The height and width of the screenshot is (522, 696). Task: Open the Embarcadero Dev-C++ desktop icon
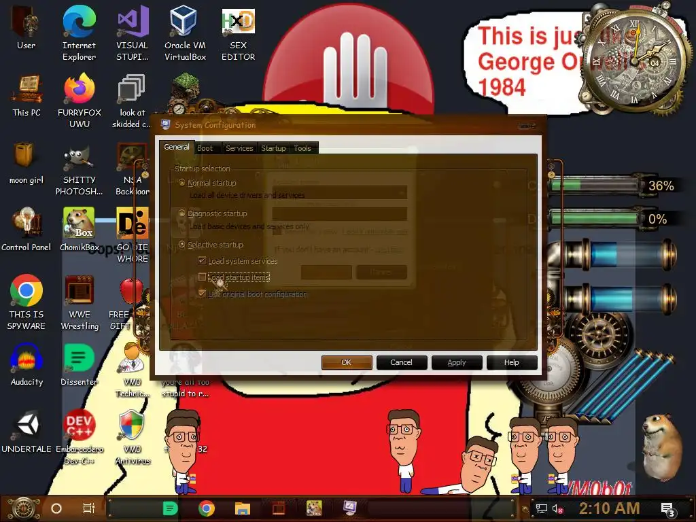[x=80, y=437]
